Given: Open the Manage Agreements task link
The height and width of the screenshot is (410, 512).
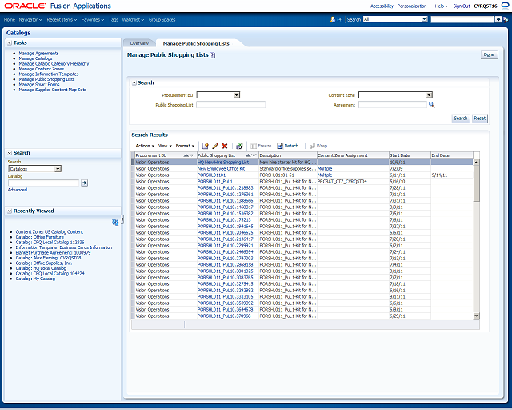Looking at the screenshot, I should pos(38,54).
